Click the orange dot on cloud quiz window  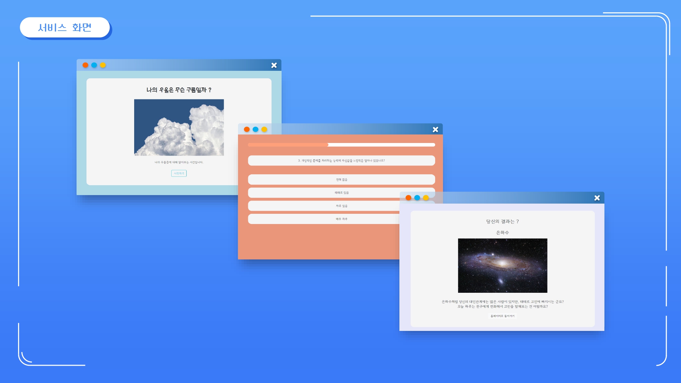85,65
